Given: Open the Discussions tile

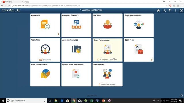Looking at the screenshot, I should (108, 75).
